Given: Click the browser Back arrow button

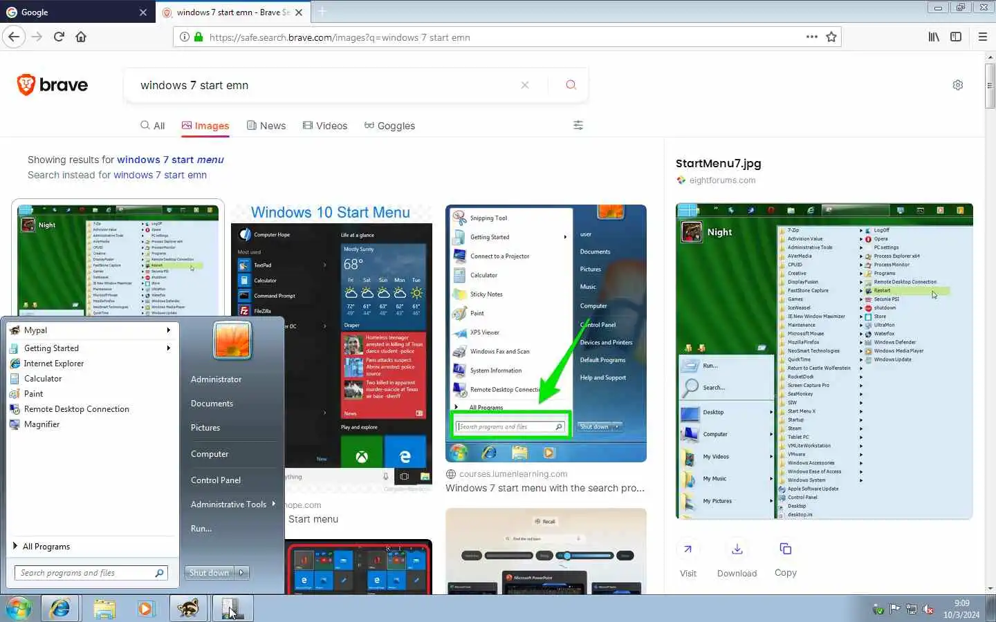Looking at the screenshot, I should point(15,37).
